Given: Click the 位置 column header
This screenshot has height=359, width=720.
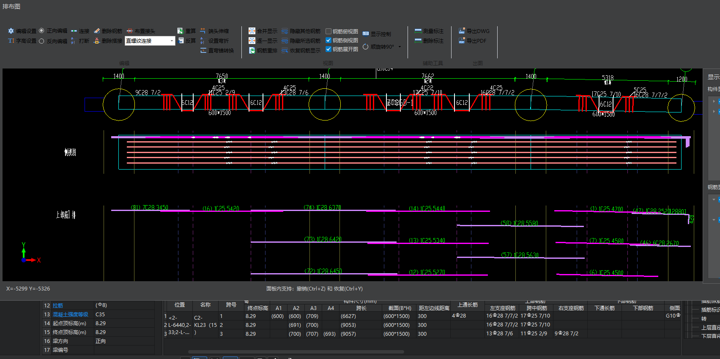Looking at the screenshot, I should [x=180, y=305].
